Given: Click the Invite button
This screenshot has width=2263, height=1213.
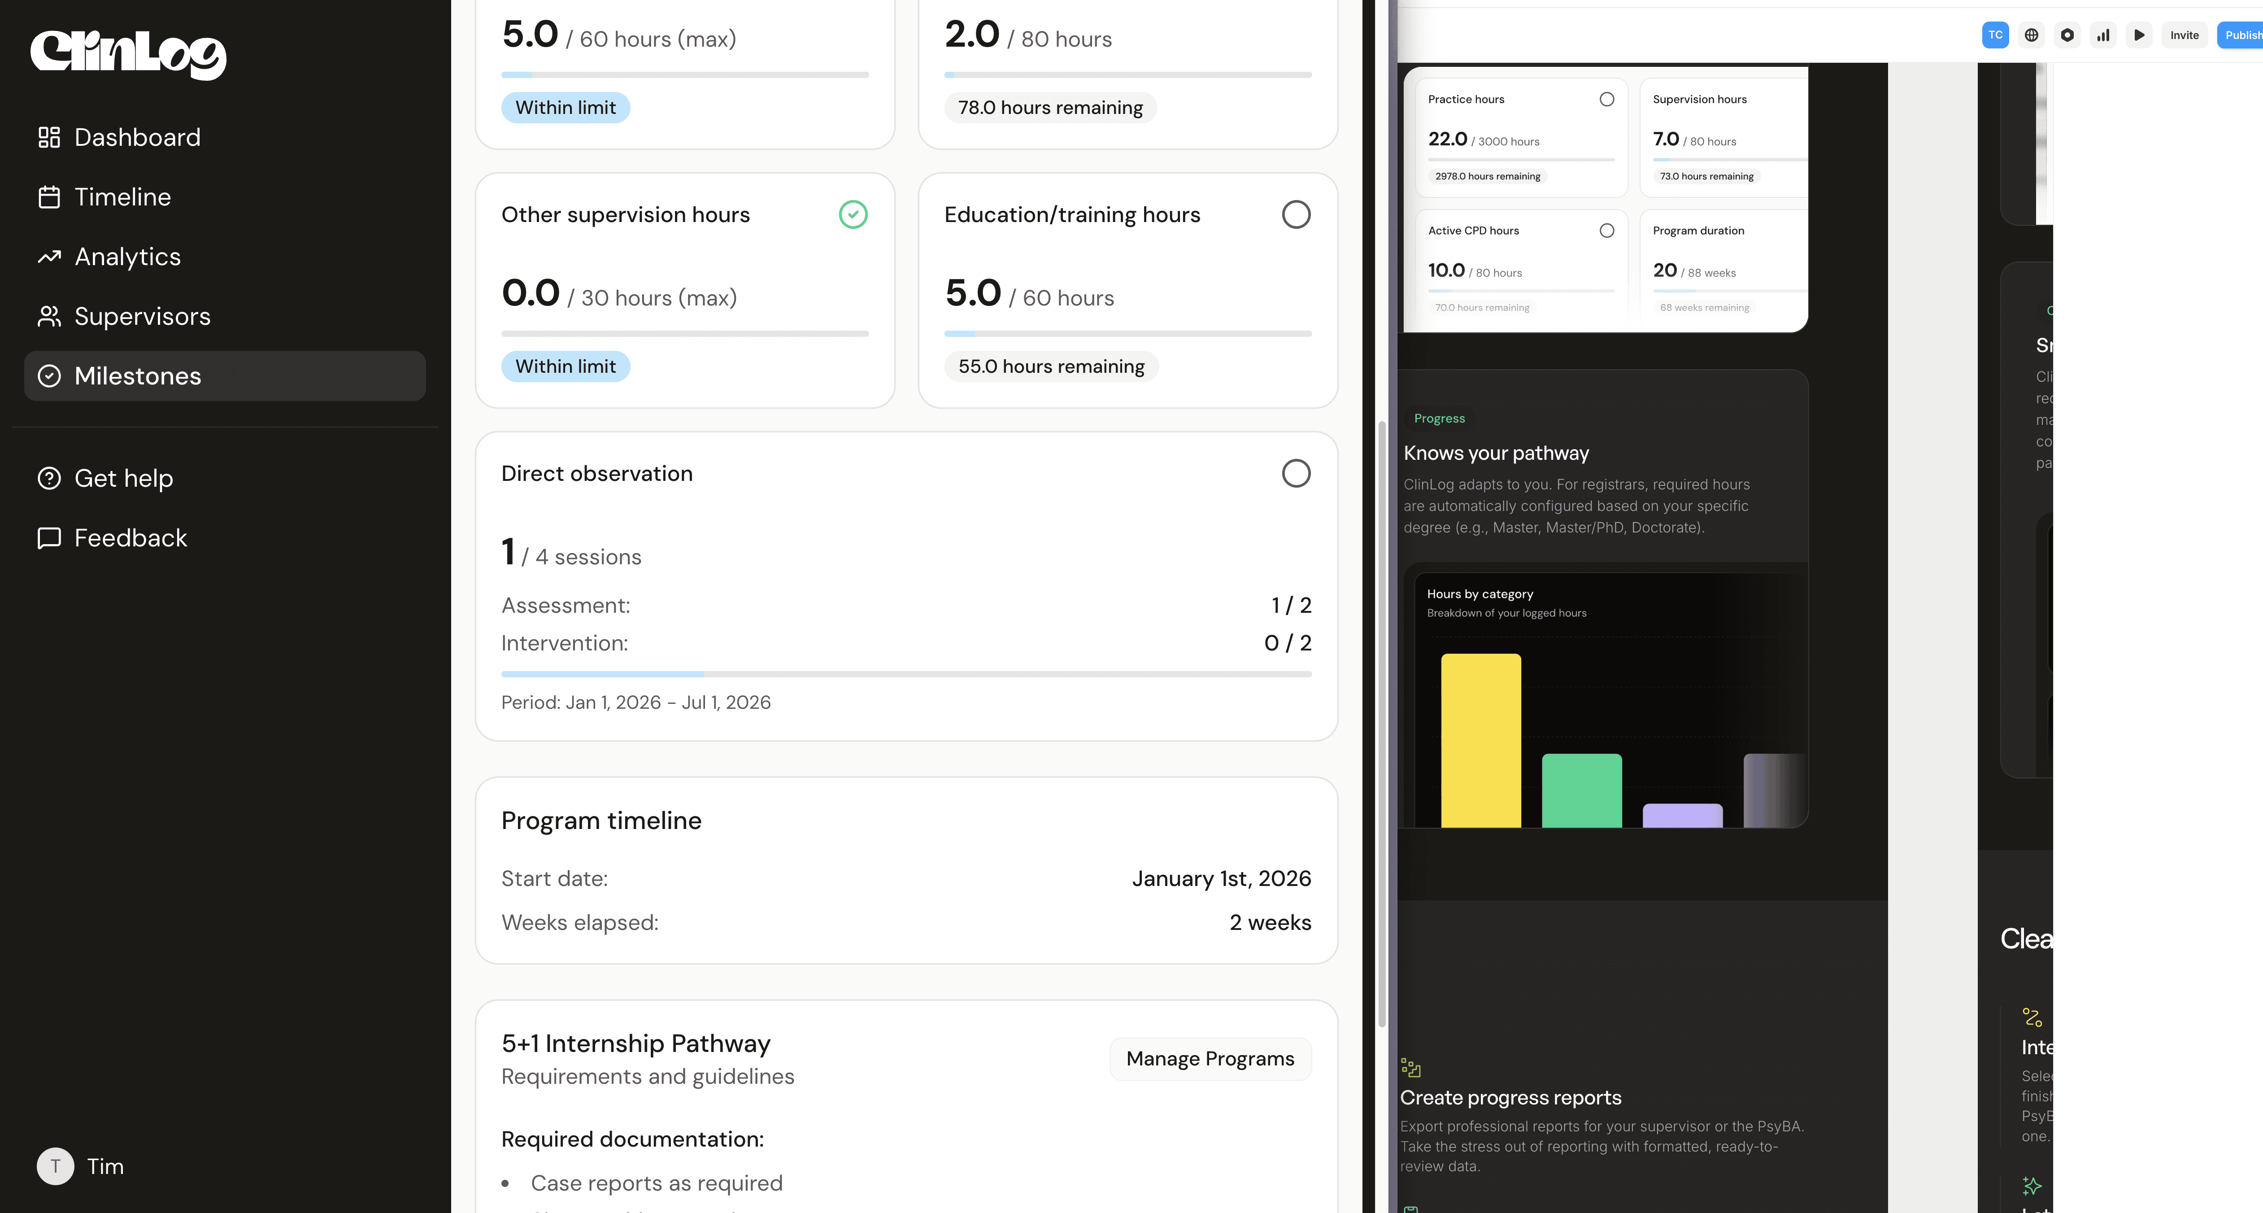Looking at the screenshot, I should point(2184,35).
